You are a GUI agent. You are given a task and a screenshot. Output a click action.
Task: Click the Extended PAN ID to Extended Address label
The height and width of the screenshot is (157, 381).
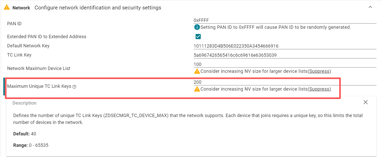pos(47,37)
